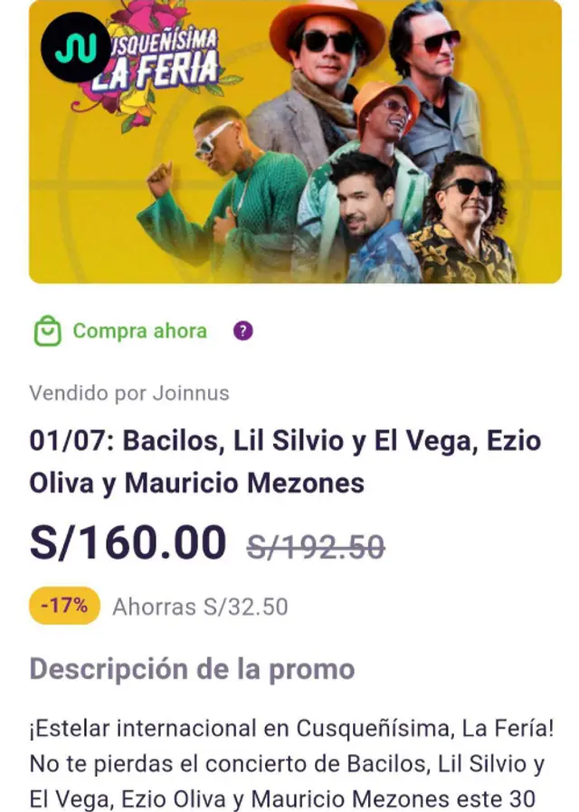Viewport: 579px width, 812px height.
Task: Click the crossed-out S/192.50 original price
Action: tap(316, 547)
